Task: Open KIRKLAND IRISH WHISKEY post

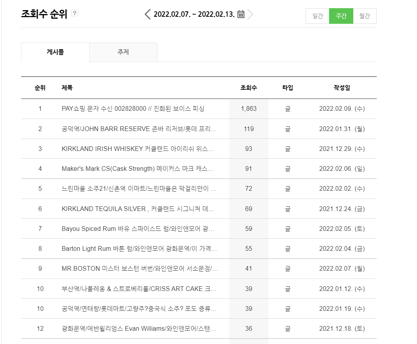Action: click(138, 149)
